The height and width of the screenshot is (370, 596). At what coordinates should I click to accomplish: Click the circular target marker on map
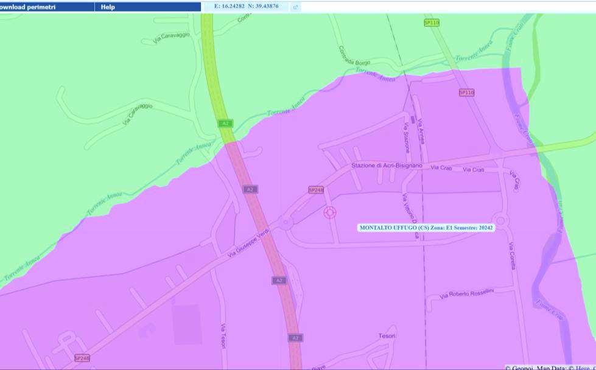coord(330,212)
